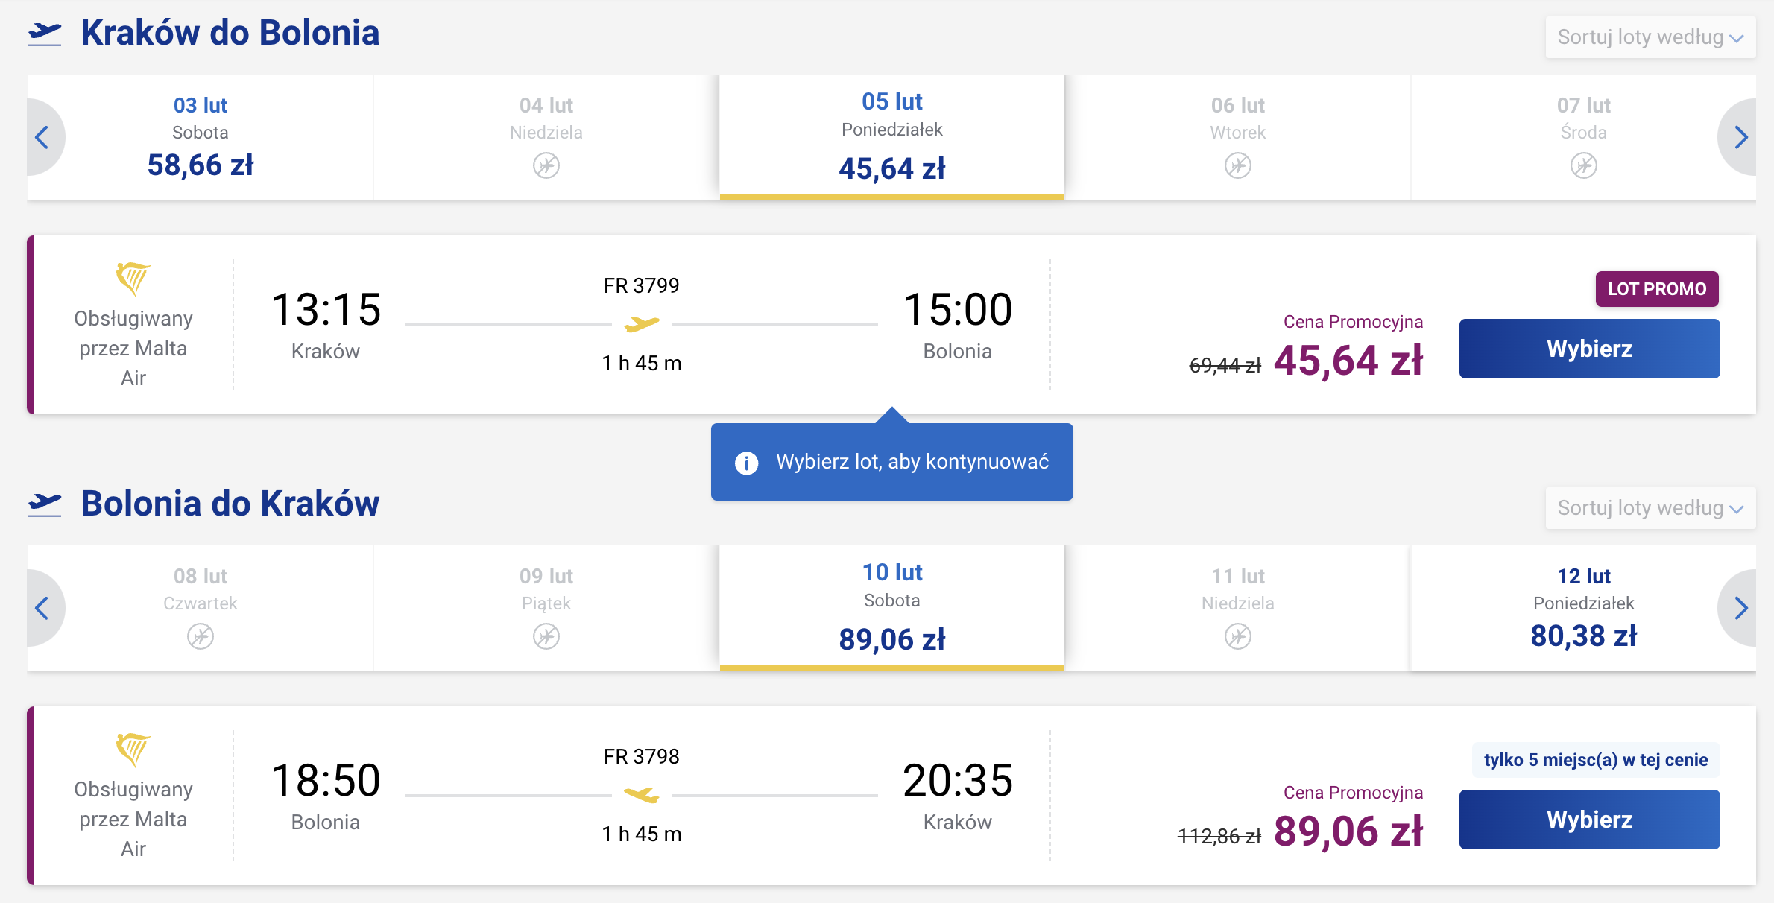
Task: Click next dates arrow for Bolonia to Kraków
Action: click(1740, 608)
